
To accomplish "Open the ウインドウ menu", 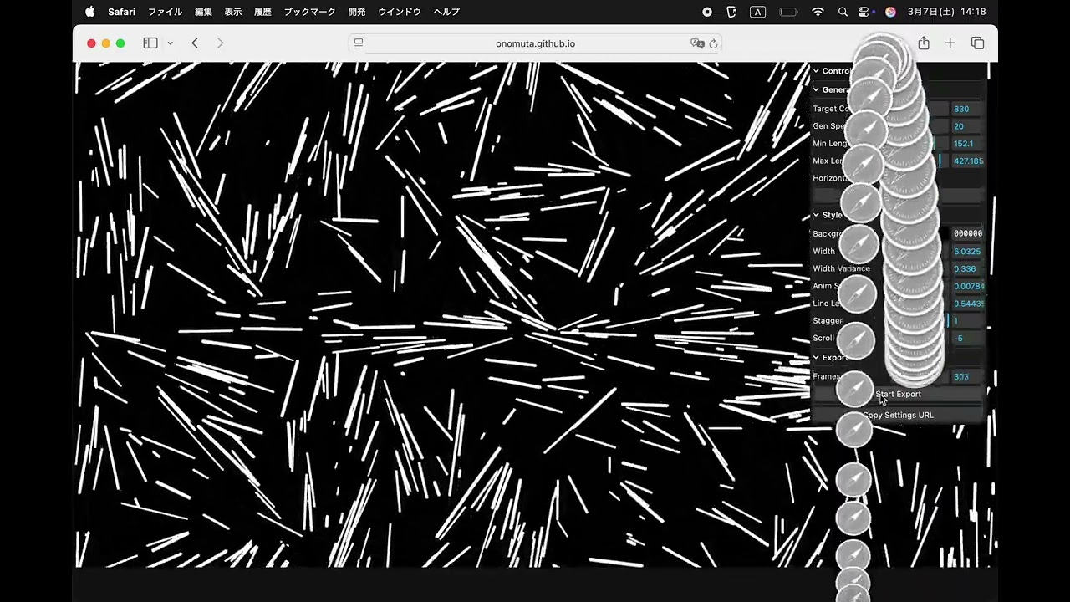I will 400,12.
